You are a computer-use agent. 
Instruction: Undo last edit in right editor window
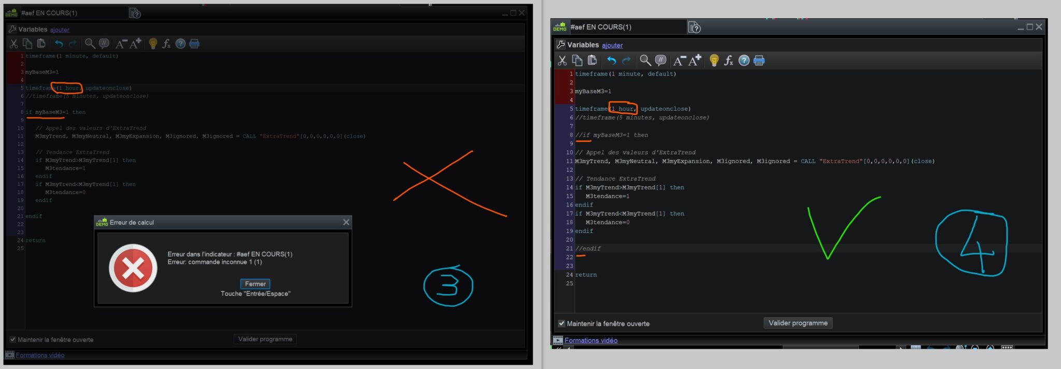pyautogui.click(x=611, y=61)
